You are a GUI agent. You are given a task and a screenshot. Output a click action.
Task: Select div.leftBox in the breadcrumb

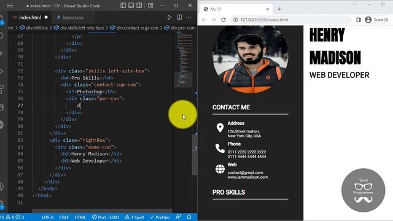(37, 28)
